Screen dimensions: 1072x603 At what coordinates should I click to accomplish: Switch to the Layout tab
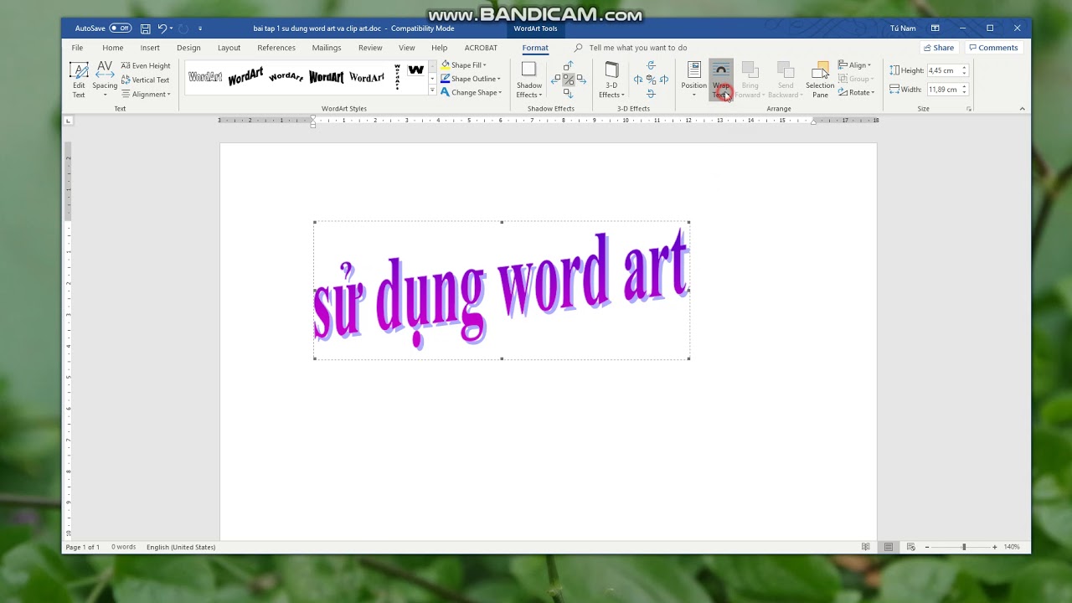pos(229,48)
